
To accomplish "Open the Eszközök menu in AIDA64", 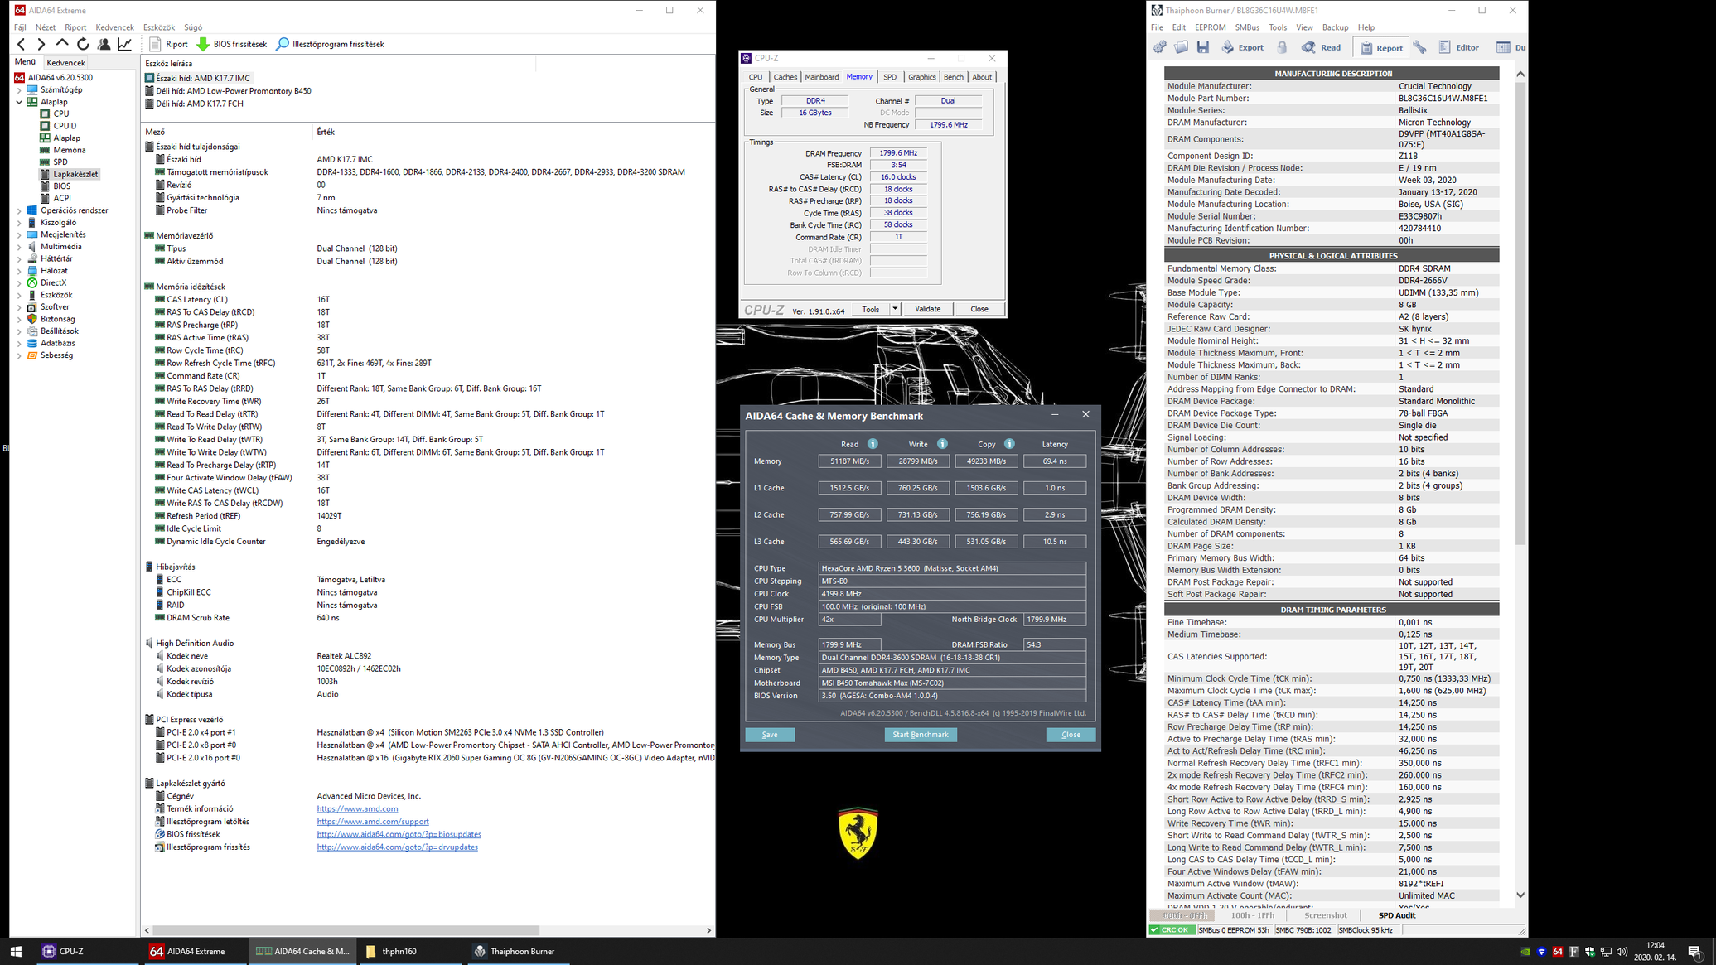I will click(158, 27).
